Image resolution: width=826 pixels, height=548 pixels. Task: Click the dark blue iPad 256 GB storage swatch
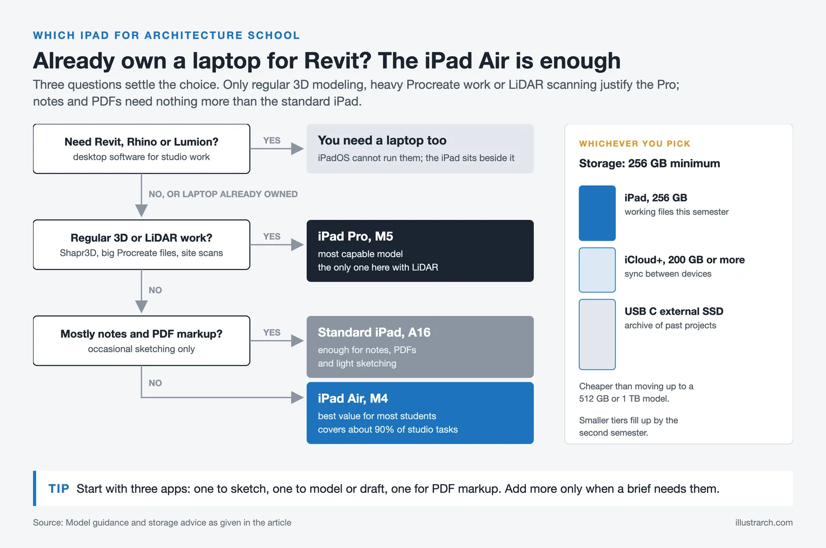[597, 213]
